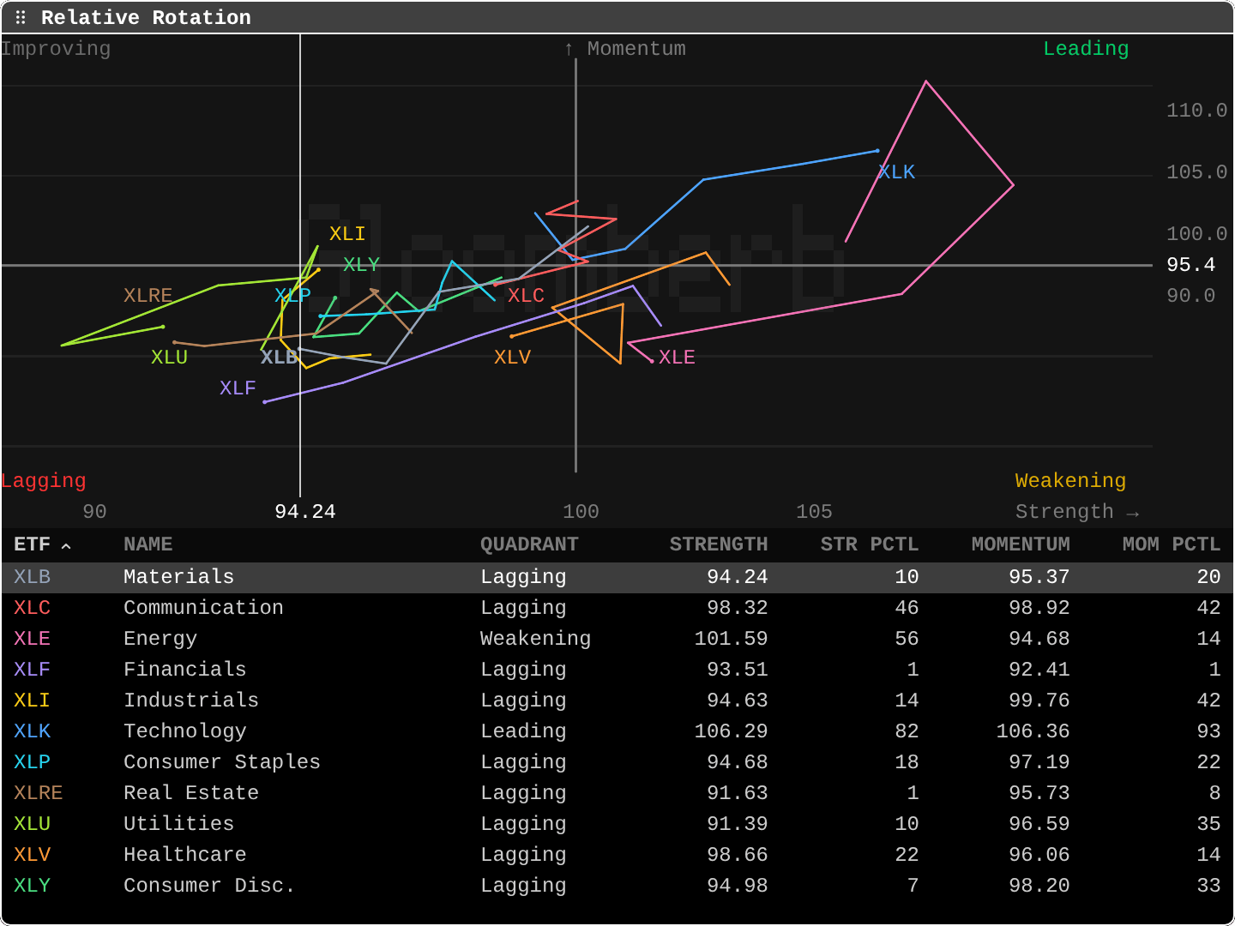The width and height of the screenshot is (1235, 926).
Task: Select the XLRE ticker in the table
Action: (39, 793)
